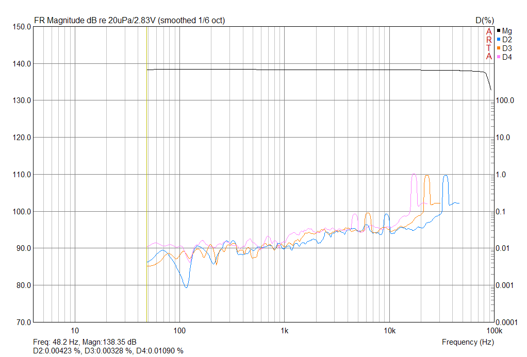
Task: Click the 0.01 percent distortion axis label
Action: click(503, 248)
